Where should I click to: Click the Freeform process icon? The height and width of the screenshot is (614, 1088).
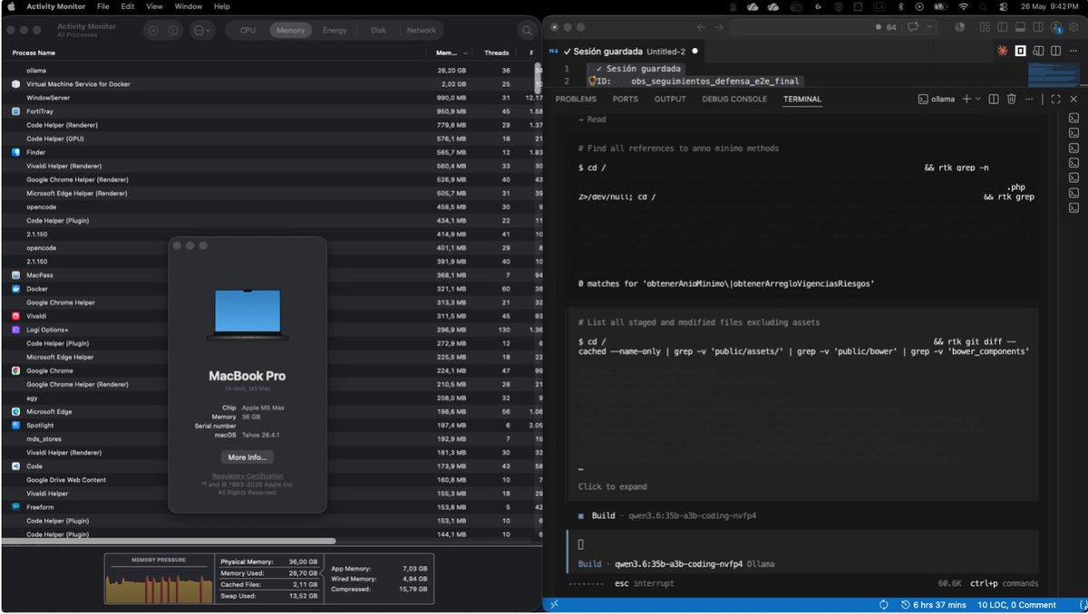point(15,507)
